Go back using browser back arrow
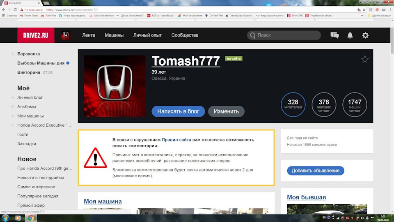The width and height of the screenshot is (394, 222). (x=4, y=9)
